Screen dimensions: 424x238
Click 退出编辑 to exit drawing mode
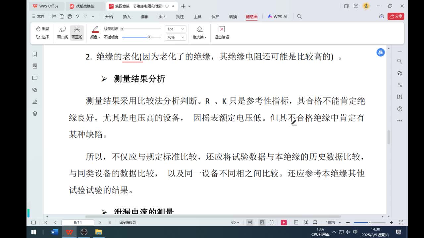[222, 33]
